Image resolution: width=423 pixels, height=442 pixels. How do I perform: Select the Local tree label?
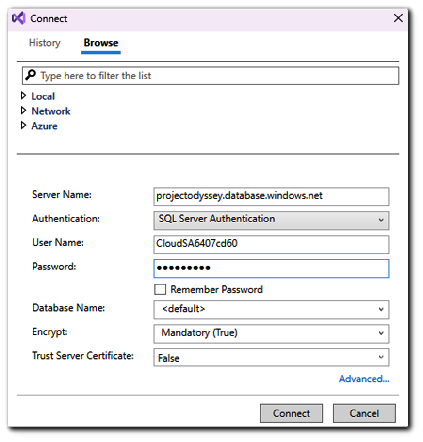(43, 96)
